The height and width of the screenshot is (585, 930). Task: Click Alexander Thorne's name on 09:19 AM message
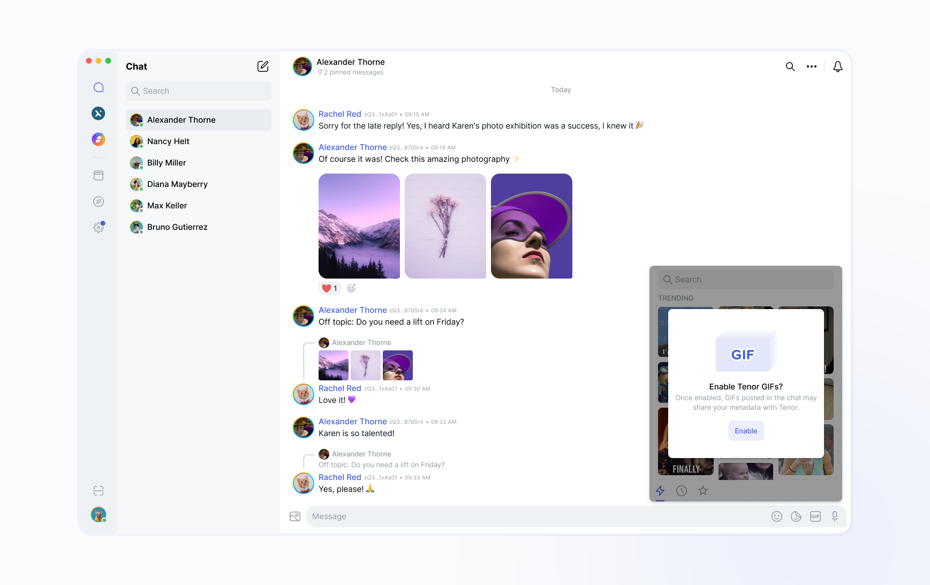353,147
